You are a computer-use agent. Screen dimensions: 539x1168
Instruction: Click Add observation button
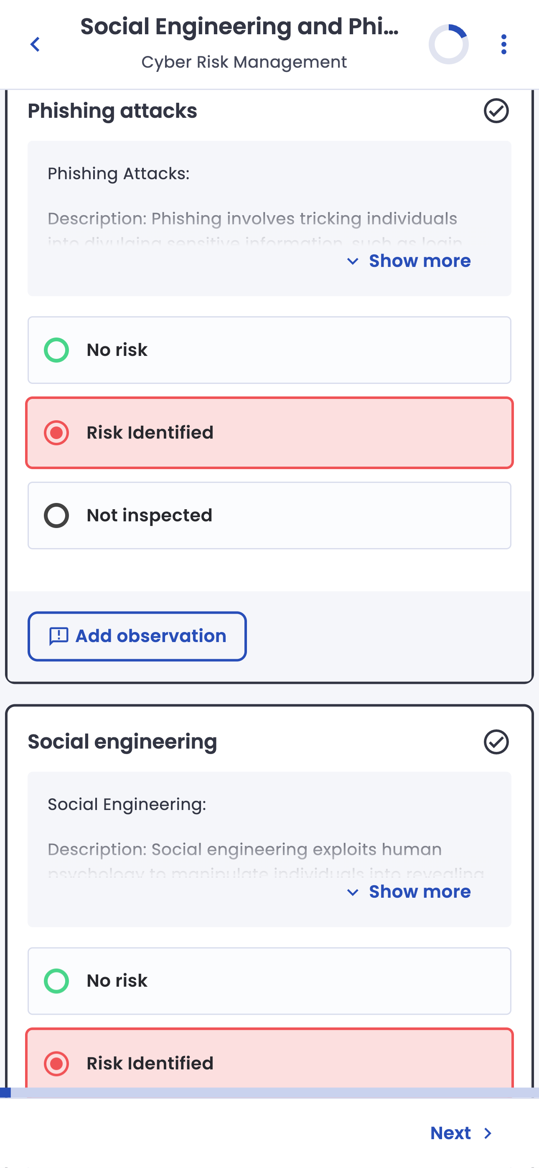pyautogui.click(x=137, y=636)
